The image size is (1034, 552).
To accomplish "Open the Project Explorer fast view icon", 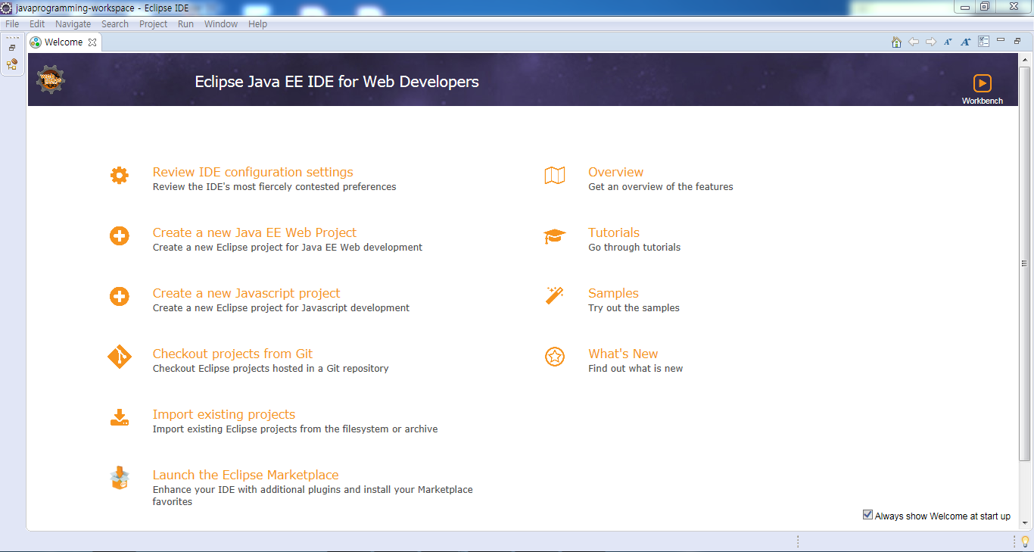I will (x=12, y=65).
